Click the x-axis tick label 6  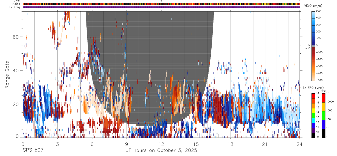pos(92,144)
